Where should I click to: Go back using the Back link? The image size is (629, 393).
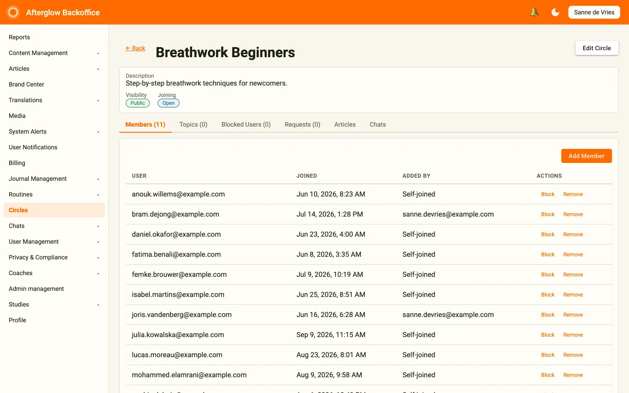[x=135, y=48]
